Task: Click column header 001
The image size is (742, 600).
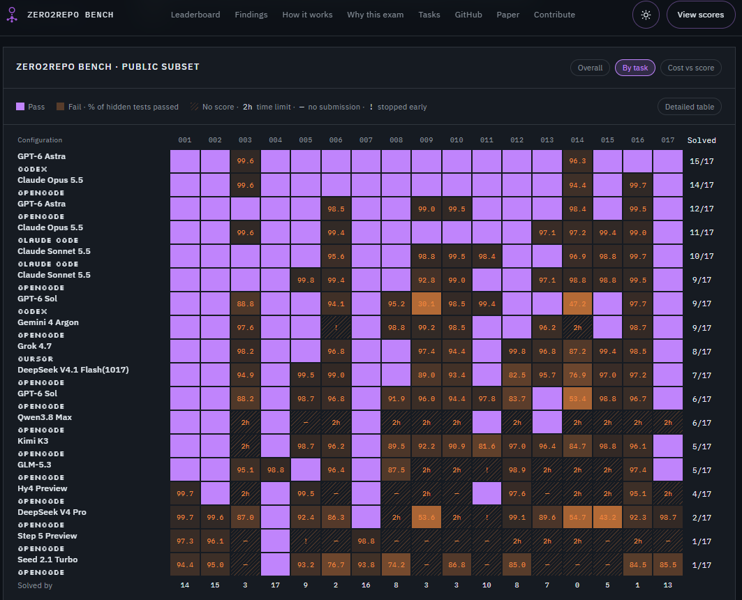Action: (x=184, y=140)
